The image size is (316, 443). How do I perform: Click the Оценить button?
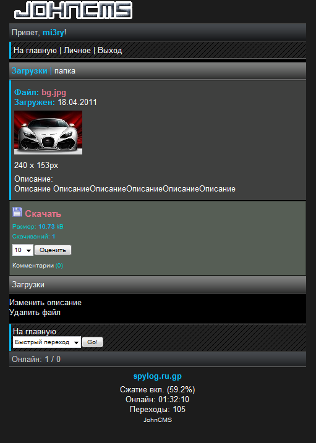coord(53,250)
